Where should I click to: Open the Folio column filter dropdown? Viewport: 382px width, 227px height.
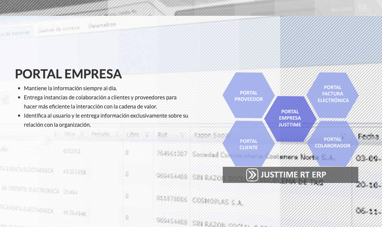coord(83,135)
